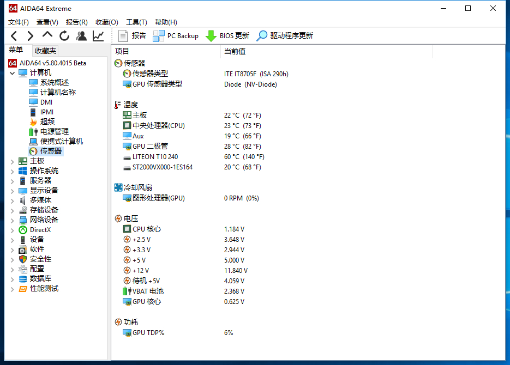Select the 便携式计算机 laptop icon item
Viewport: 510px width, 365px height.
click(33, 142)
